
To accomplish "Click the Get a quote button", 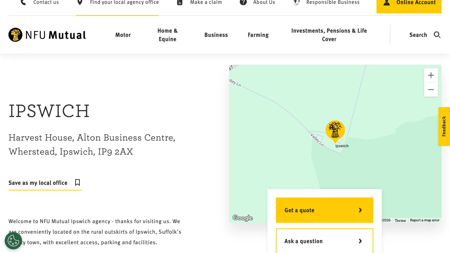I will point(324,210).
